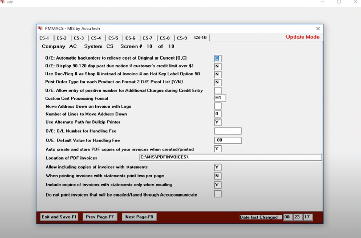This screenshot has height=238, width=361.
Task: Open the CS-9 tab
Action: click(182, 38)
